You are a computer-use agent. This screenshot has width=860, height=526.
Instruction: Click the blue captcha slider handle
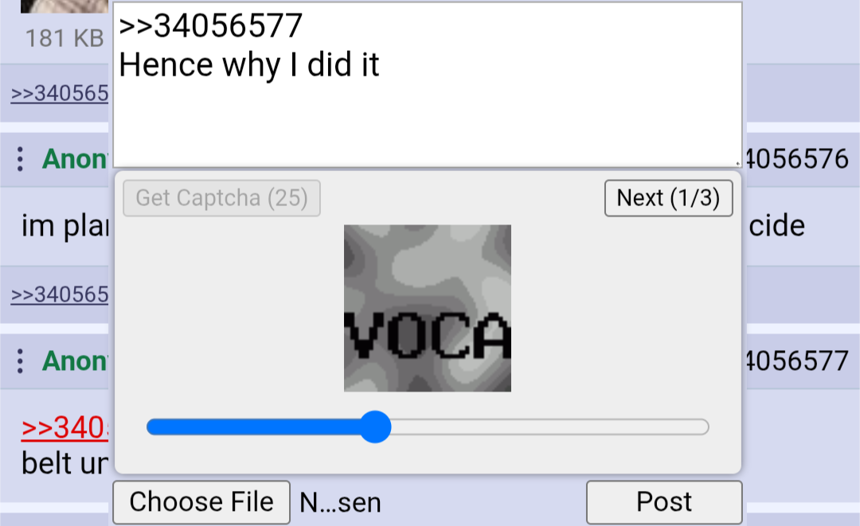coord(376,427)
